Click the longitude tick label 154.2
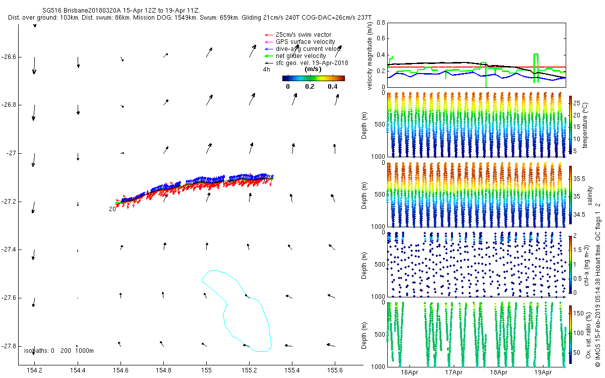Viewport: 605px width, 378px height. (x=35, y=370)
